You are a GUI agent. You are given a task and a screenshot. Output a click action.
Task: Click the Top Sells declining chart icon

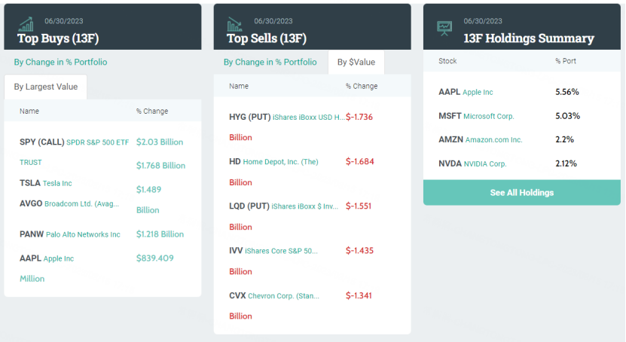point(235,26)
